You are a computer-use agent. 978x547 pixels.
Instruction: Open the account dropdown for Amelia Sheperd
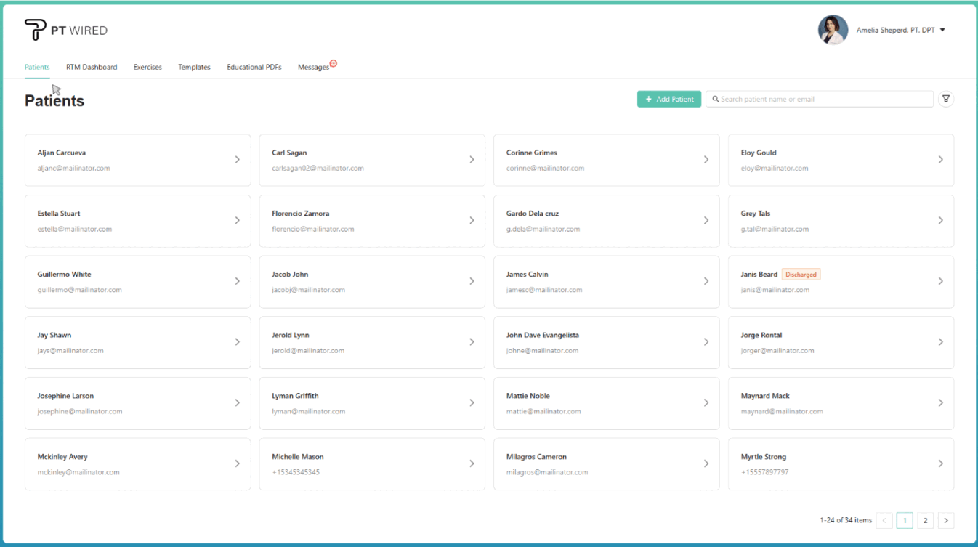pos(942,30)
